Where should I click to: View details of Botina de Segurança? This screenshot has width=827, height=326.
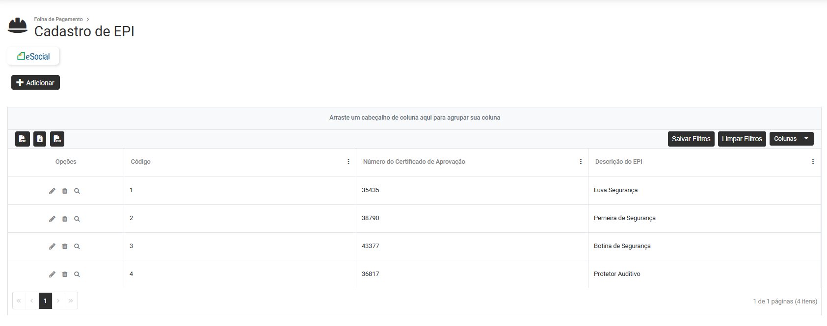tap(77, 247)
